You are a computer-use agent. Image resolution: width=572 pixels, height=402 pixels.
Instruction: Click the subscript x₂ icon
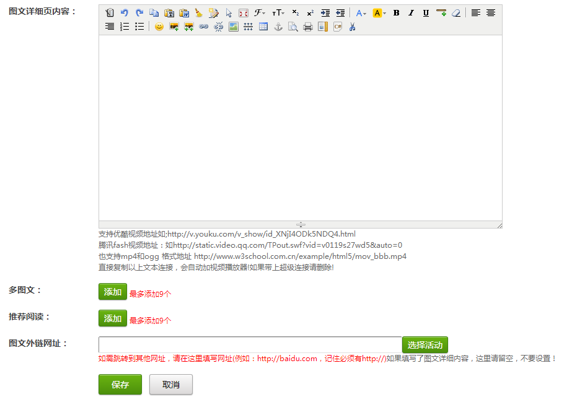click(x=296, y=13)
